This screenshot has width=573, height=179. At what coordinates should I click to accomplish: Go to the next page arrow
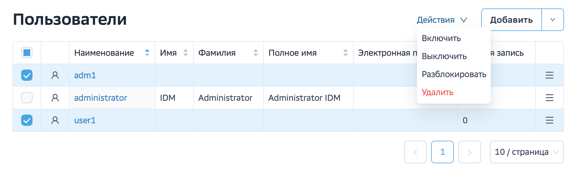pos(469,152)
